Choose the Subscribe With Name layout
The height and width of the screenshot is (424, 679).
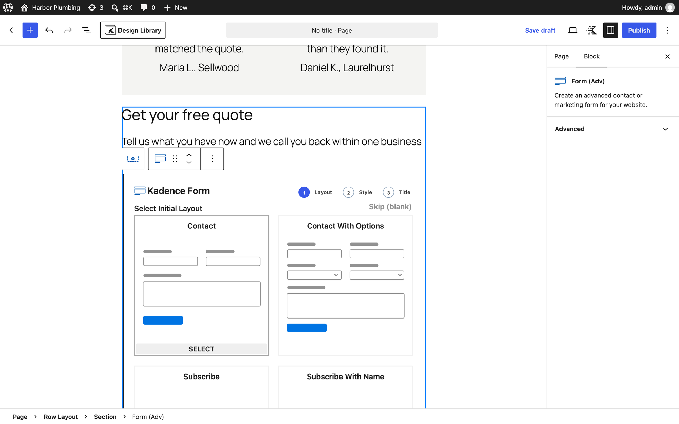tap(345, 387)
